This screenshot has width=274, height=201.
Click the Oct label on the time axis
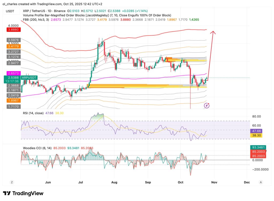[180, 182]
